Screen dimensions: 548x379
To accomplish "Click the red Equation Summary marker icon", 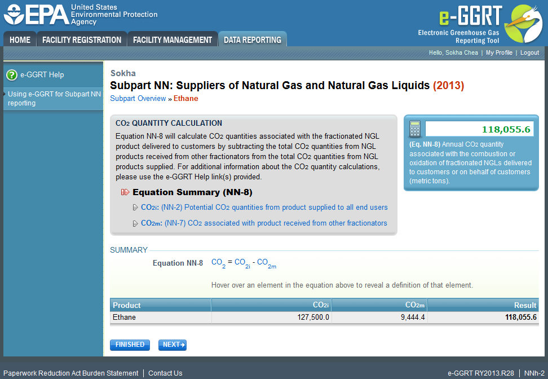I will 125,192.
